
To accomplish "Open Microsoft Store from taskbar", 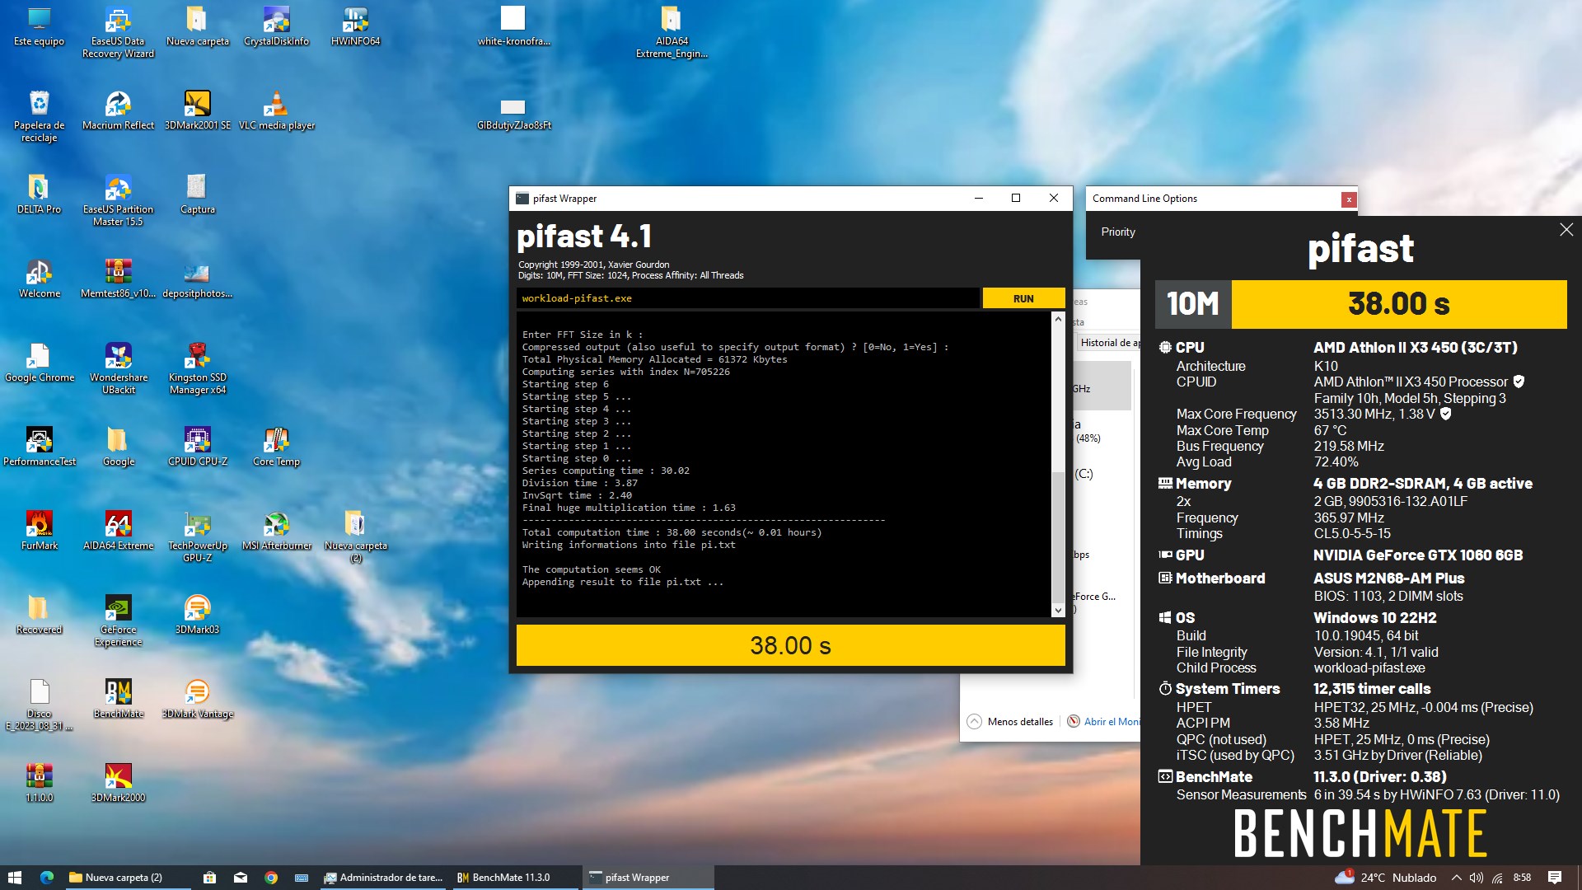I will [x=209, y=878].
